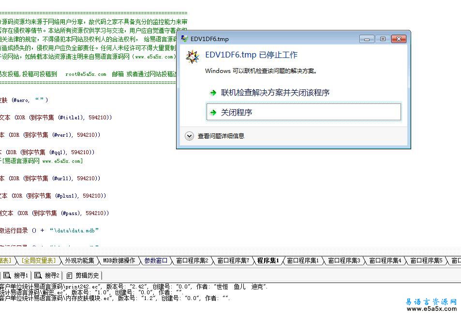Click green arrow beside 联机检查解决方案

point(213,93)
